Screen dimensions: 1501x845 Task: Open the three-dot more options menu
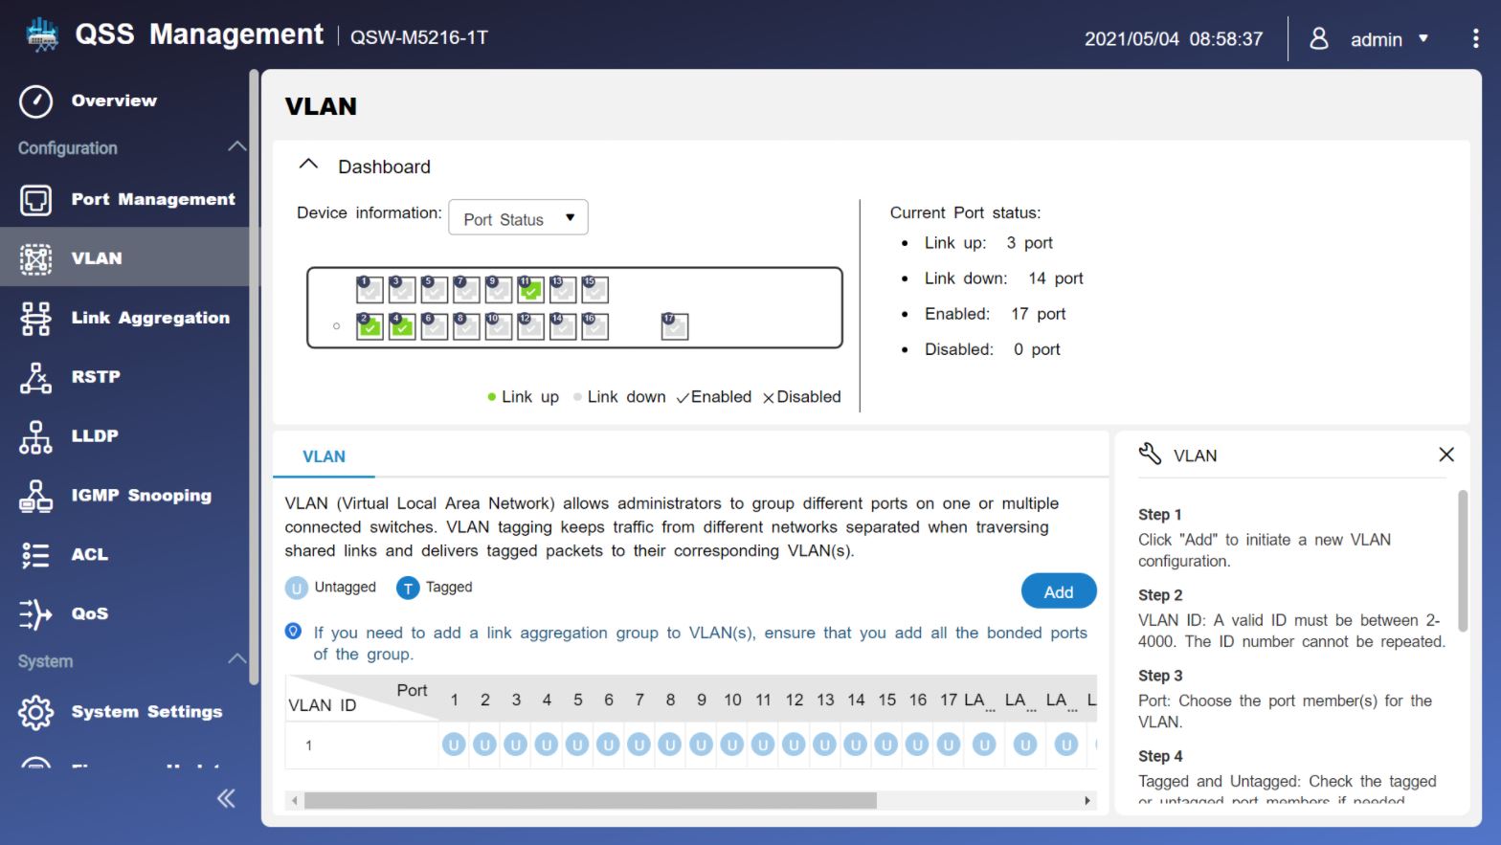[1475, 38]
